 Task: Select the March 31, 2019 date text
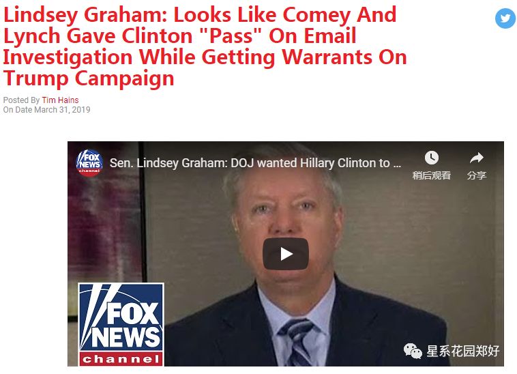click(x=62, y=109)
